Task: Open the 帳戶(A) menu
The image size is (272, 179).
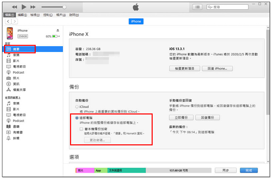Action: point(61,15)
